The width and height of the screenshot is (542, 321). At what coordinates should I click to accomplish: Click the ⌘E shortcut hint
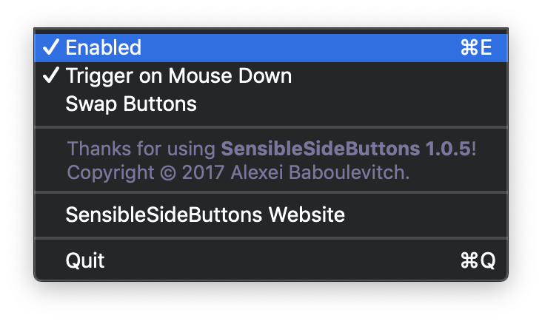[476, 48]
